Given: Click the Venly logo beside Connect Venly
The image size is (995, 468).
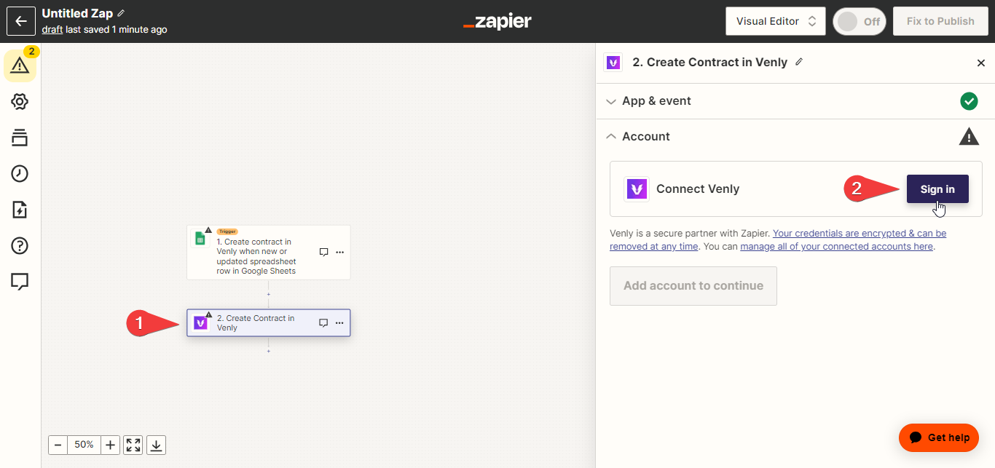Looking at the screenshot, I should click(x=637, y=189).
